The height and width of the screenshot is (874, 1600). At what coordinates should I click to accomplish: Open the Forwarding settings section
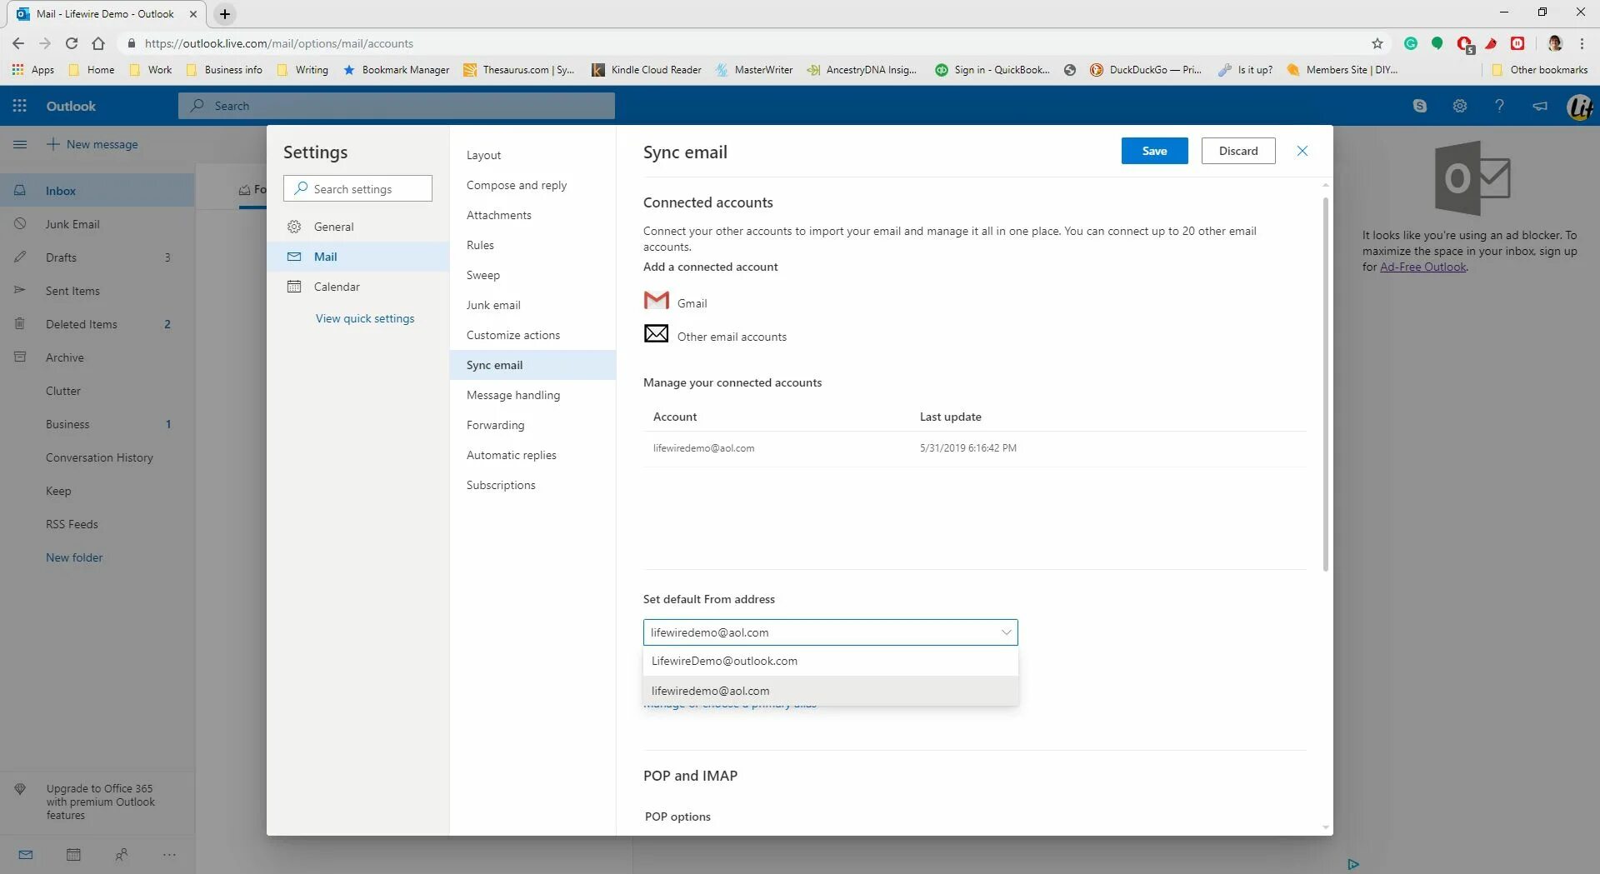533,425
